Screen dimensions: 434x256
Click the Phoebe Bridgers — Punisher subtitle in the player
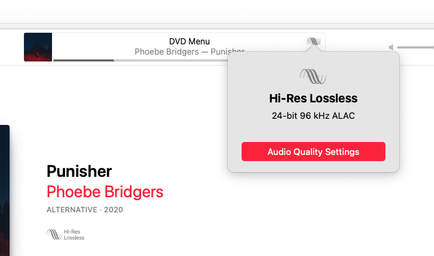pyautogui.click(x=190, y=51)
